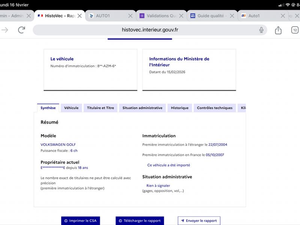300x225 pixels.
Task: Close the HistoVec browser tab
Action: (x=79, y=16)
